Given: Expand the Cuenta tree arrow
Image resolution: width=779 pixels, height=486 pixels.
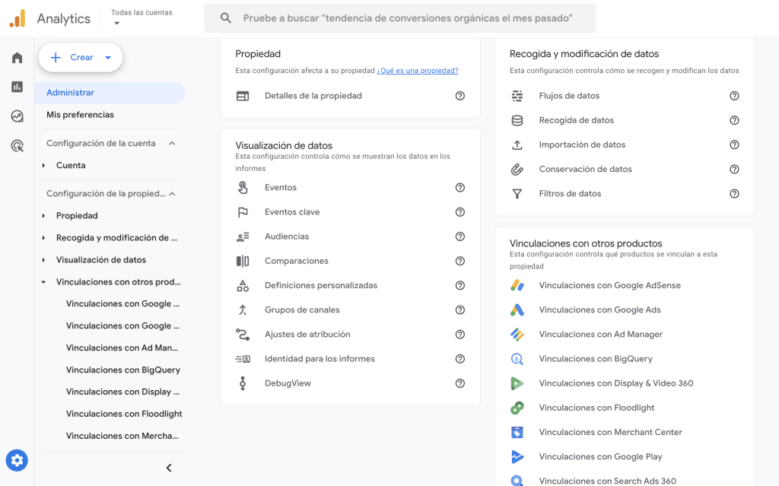Looking at the screenshot, I should 43,166.
